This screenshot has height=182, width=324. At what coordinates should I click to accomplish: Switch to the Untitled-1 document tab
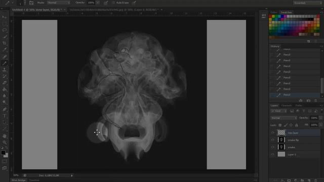pos(37,10)
